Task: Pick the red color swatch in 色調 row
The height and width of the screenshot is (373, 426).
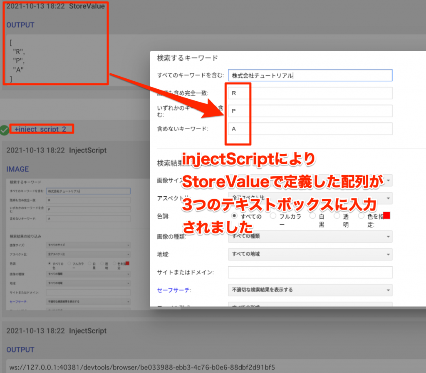Action: 386,215
